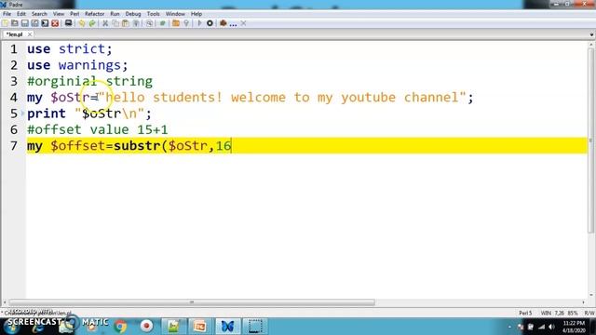Open the Run menu

(x=115, y=14)
